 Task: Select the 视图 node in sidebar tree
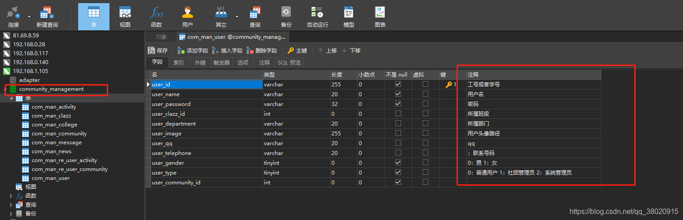click(30, 187)
